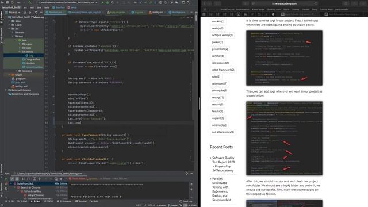Collapse the src folder in project tree
The height and width of the screenshot is (207, 368).
(9, 29)
